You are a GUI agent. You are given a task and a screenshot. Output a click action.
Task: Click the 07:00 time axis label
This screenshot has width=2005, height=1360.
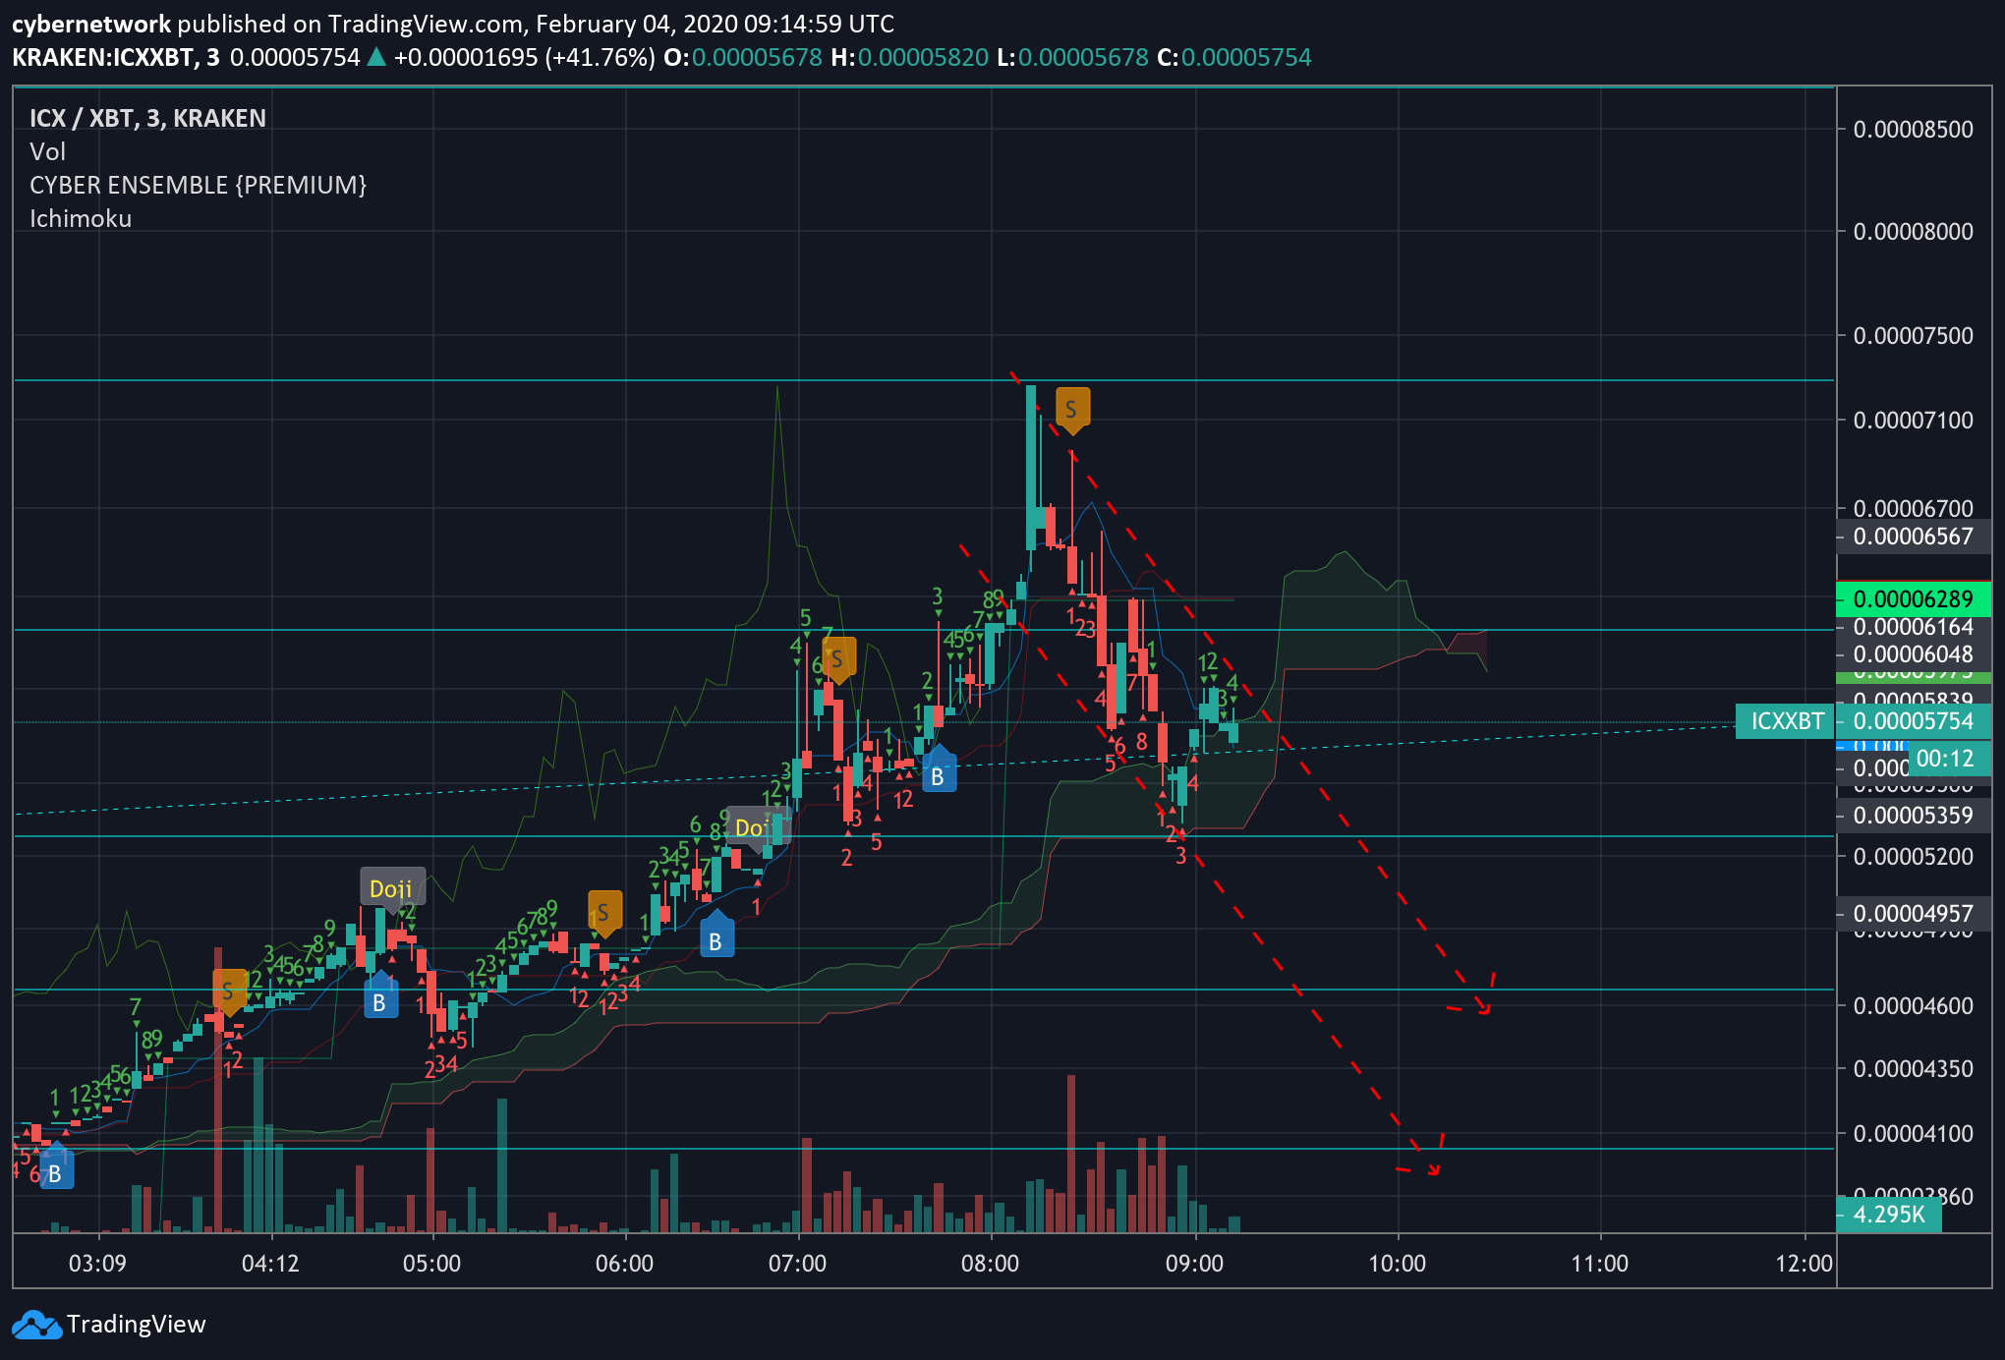click(797, 1264)
